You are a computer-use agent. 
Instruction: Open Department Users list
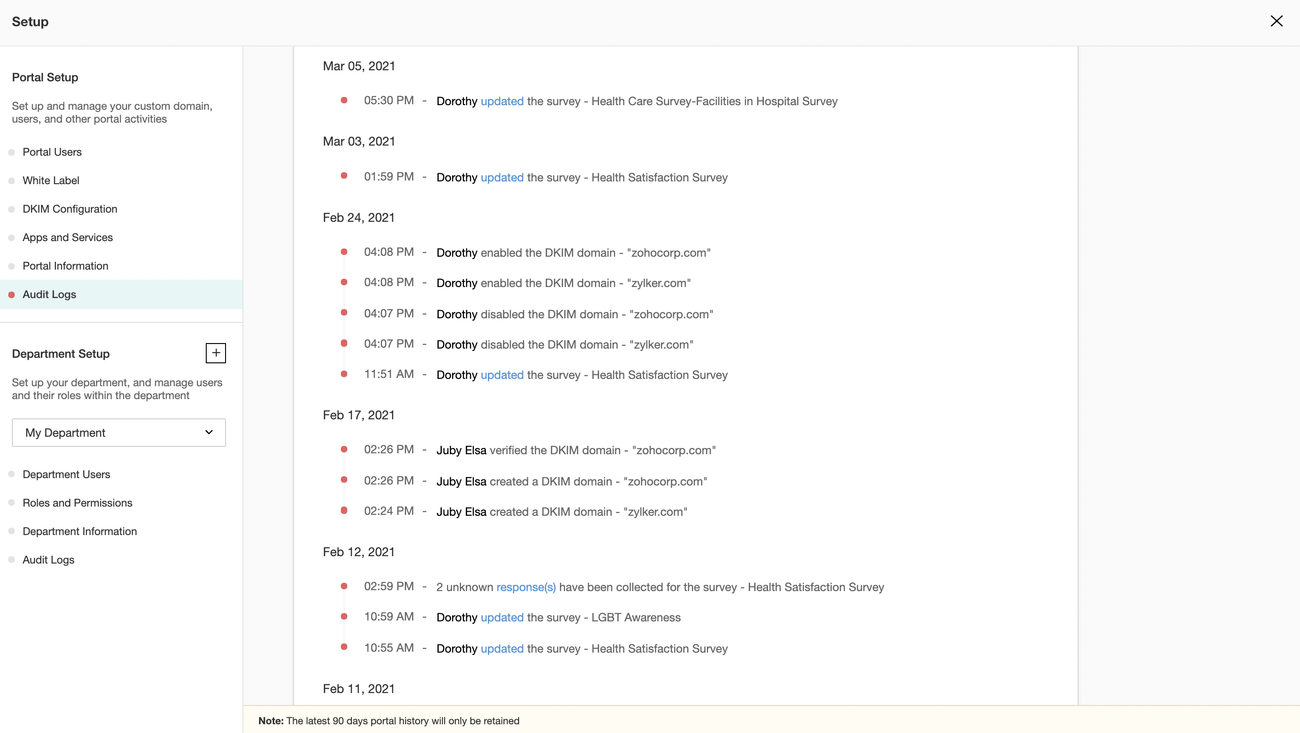[66, 474]
